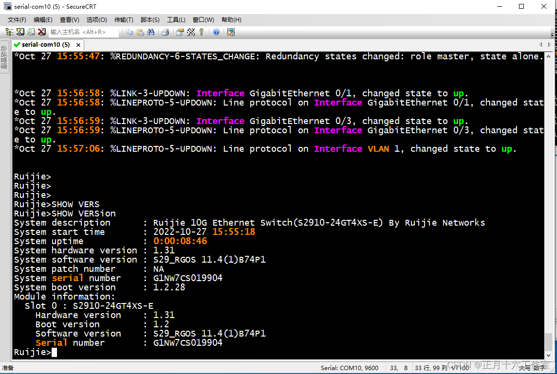Click the terminal vertical scrollbar thumb
The height and width of the screenshot is (374, 557).
point(548,342)
